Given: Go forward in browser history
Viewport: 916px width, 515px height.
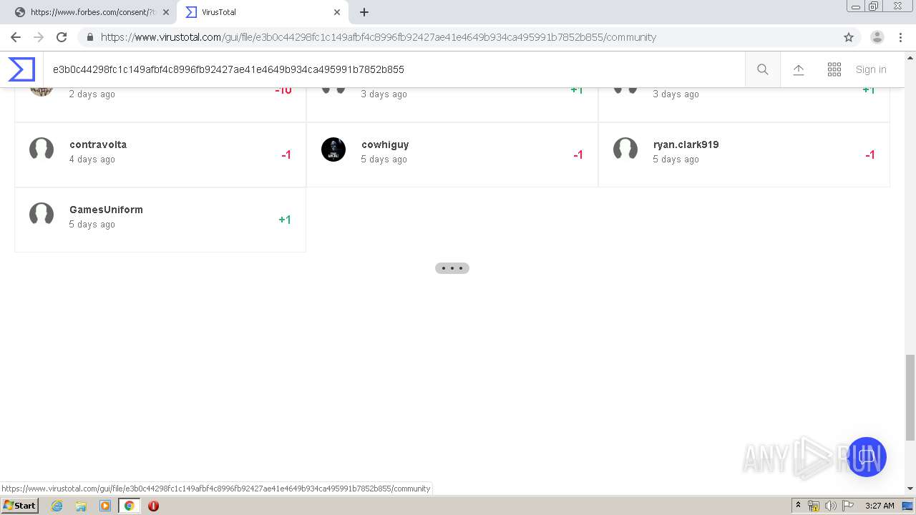Looking at the screenshot, I should coord(39,37).
